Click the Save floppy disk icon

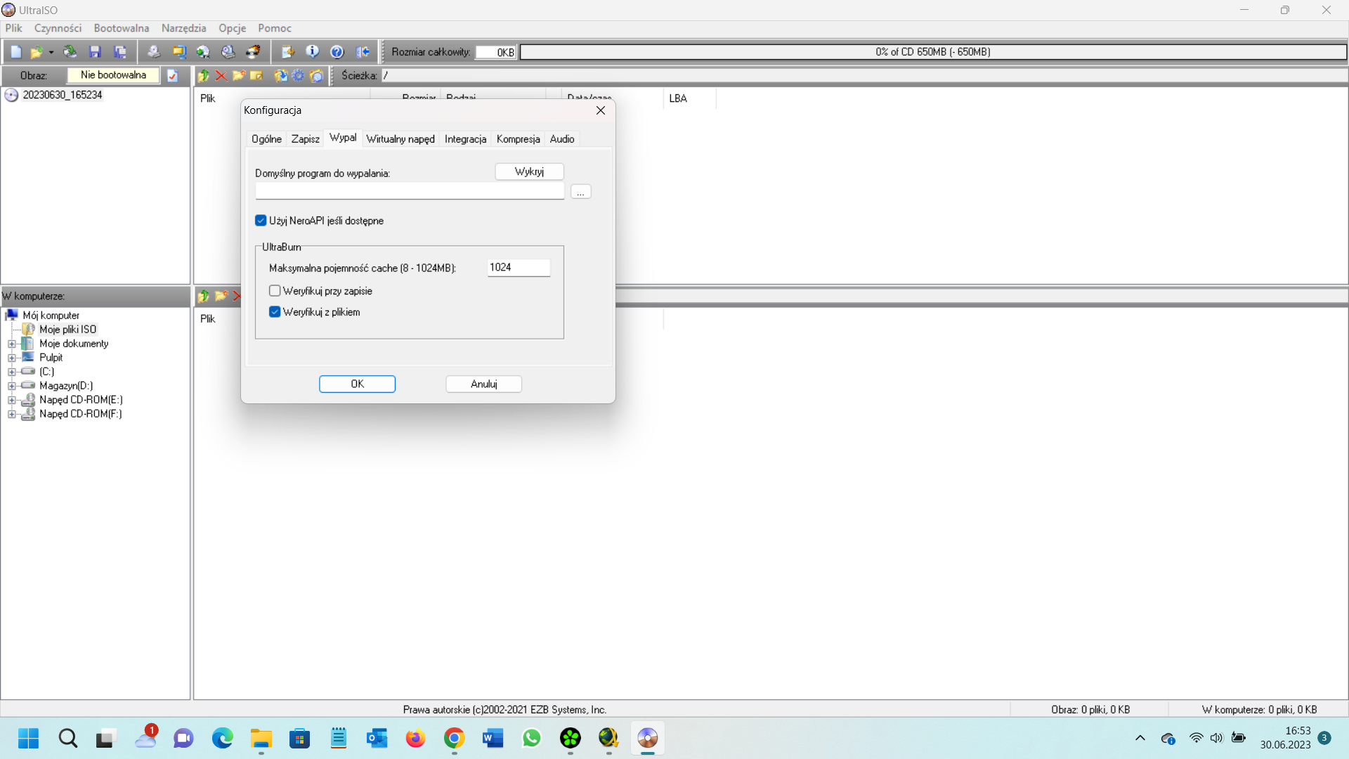[x=96, y=52]
